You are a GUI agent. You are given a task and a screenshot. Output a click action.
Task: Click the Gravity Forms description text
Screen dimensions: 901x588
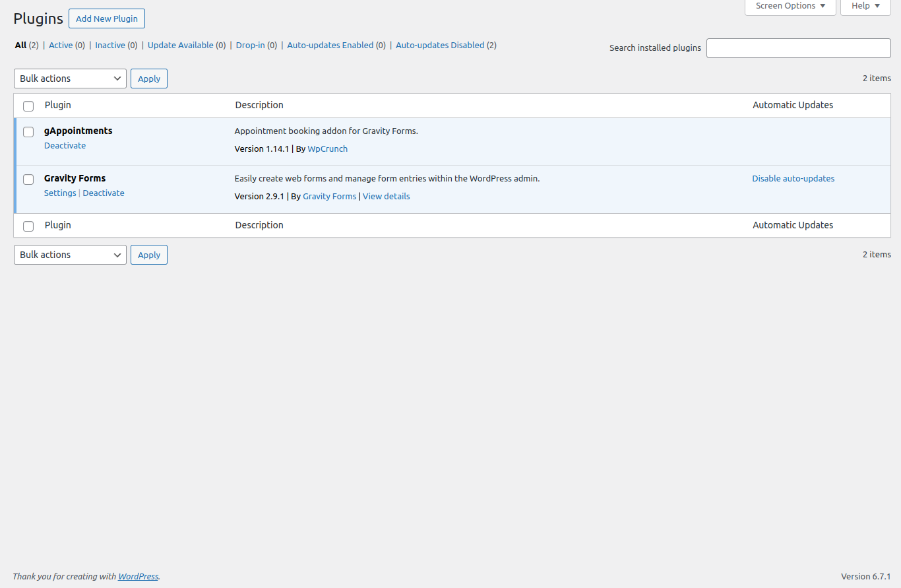pos(387,179)
